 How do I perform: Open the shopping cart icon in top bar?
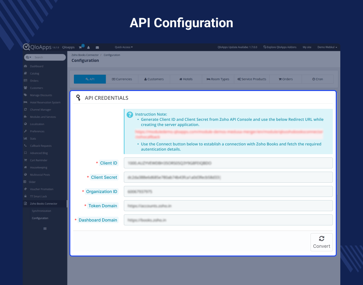(80, 47)
